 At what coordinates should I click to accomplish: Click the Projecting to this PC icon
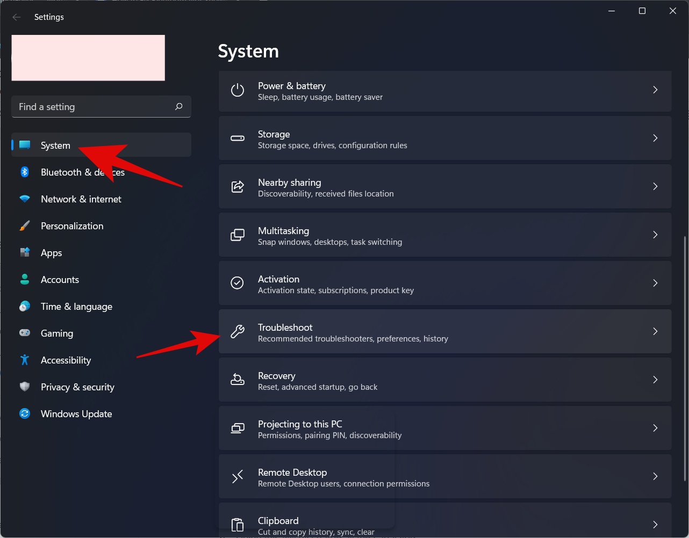click(x=238, y=428)
